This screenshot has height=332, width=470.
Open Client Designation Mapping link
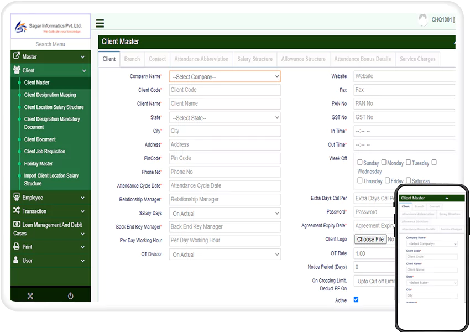coord(50,95)
